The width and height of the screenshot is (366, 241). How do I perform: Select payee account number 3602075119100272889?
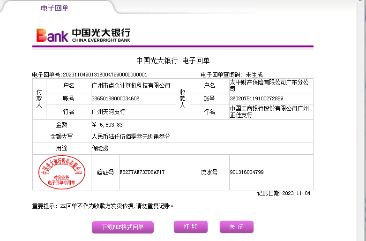pyautogui.click(x=256, y=98)
